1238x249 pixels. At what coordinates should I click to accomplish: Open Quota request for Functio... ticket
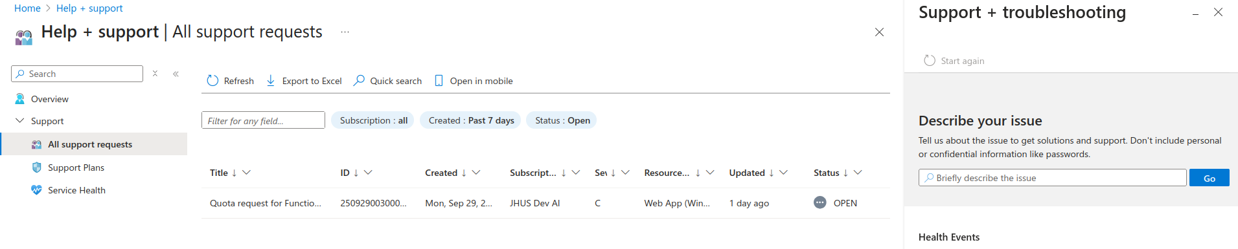pos(266,203)
